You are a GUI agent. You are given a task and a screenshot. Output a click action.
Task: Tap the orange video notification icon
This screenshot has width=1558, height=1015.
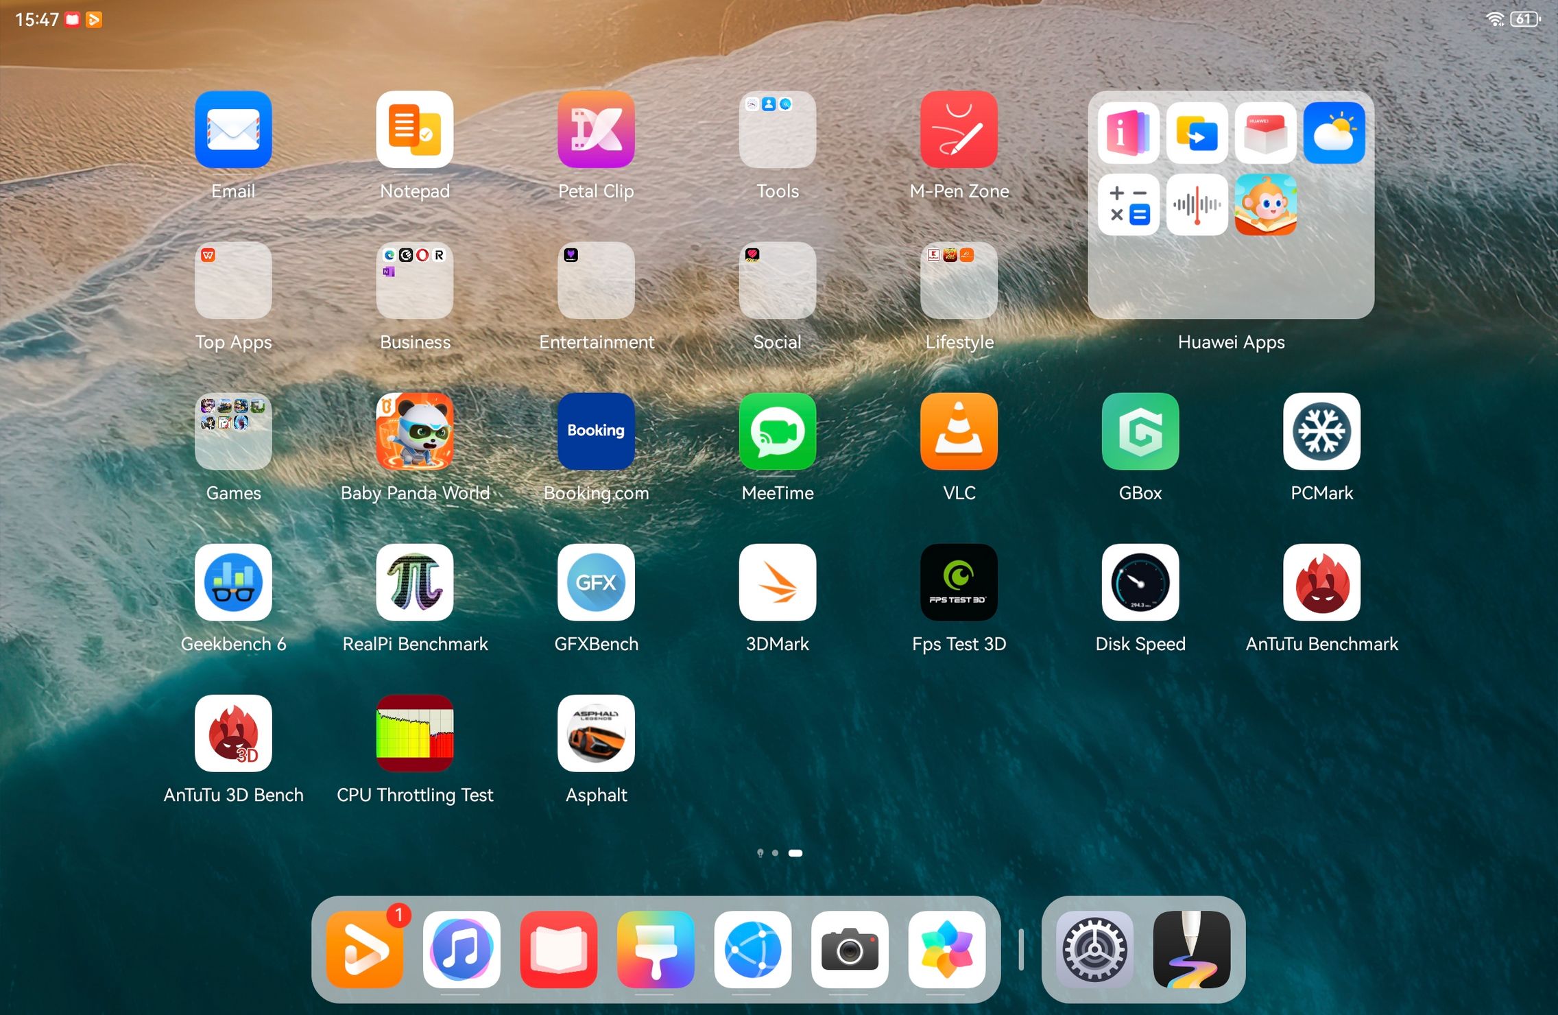[x=94, y=19]
